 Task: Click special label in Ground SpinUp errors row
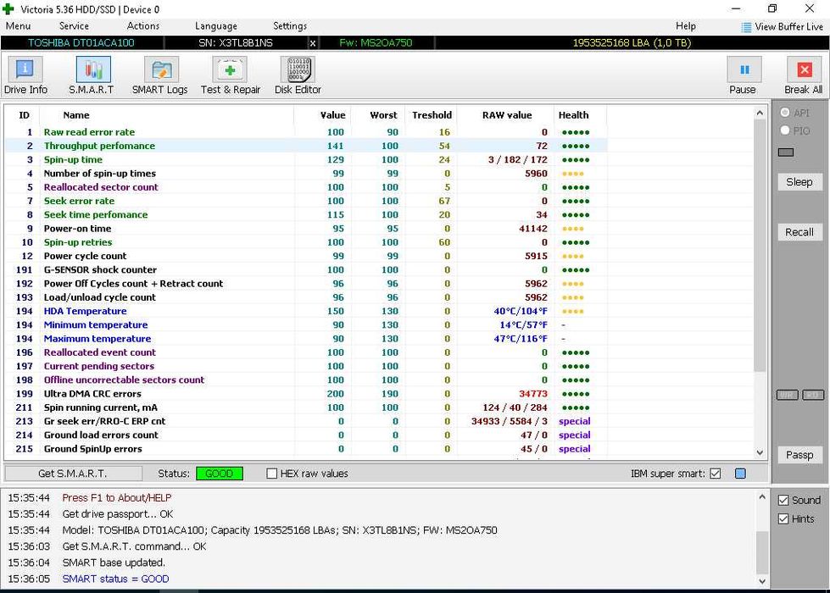[x=574, y=449]
